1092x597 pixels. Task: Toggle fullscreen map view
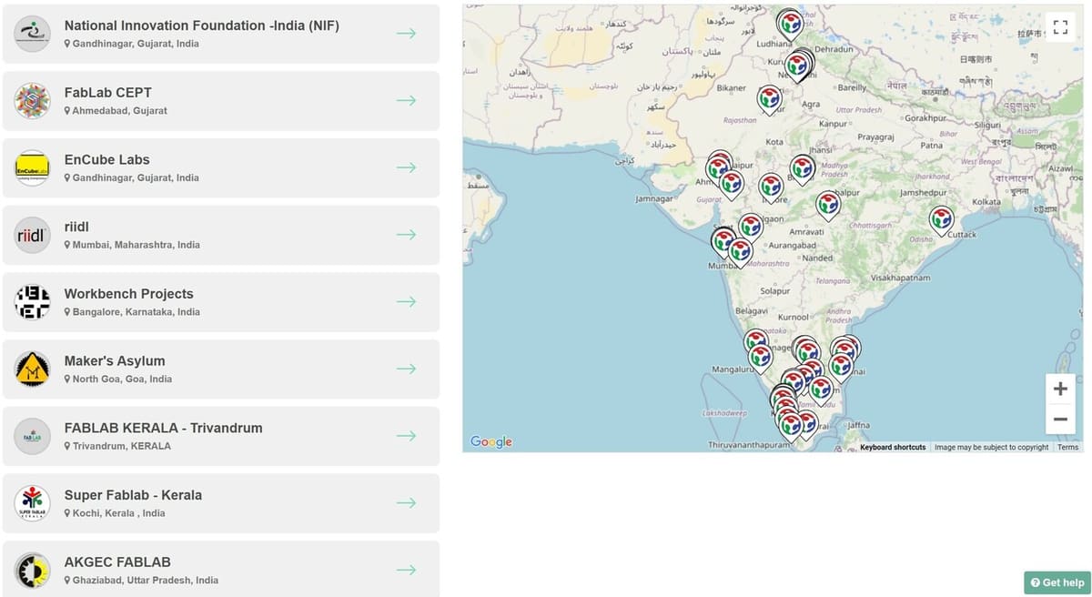pos(1060,27)
